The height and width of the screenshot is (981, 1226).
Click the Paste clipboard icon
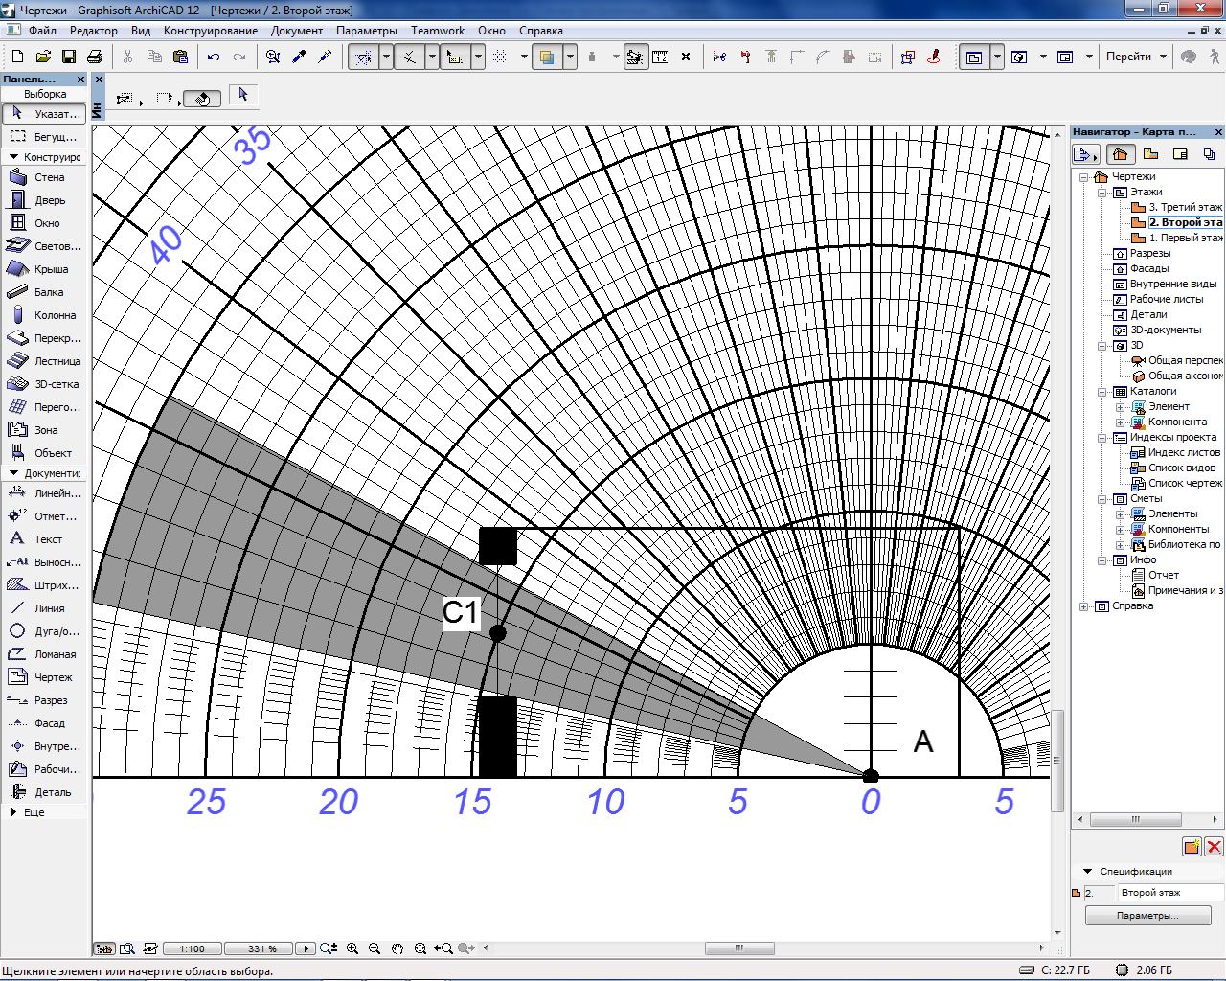click(x=180, y=57)
